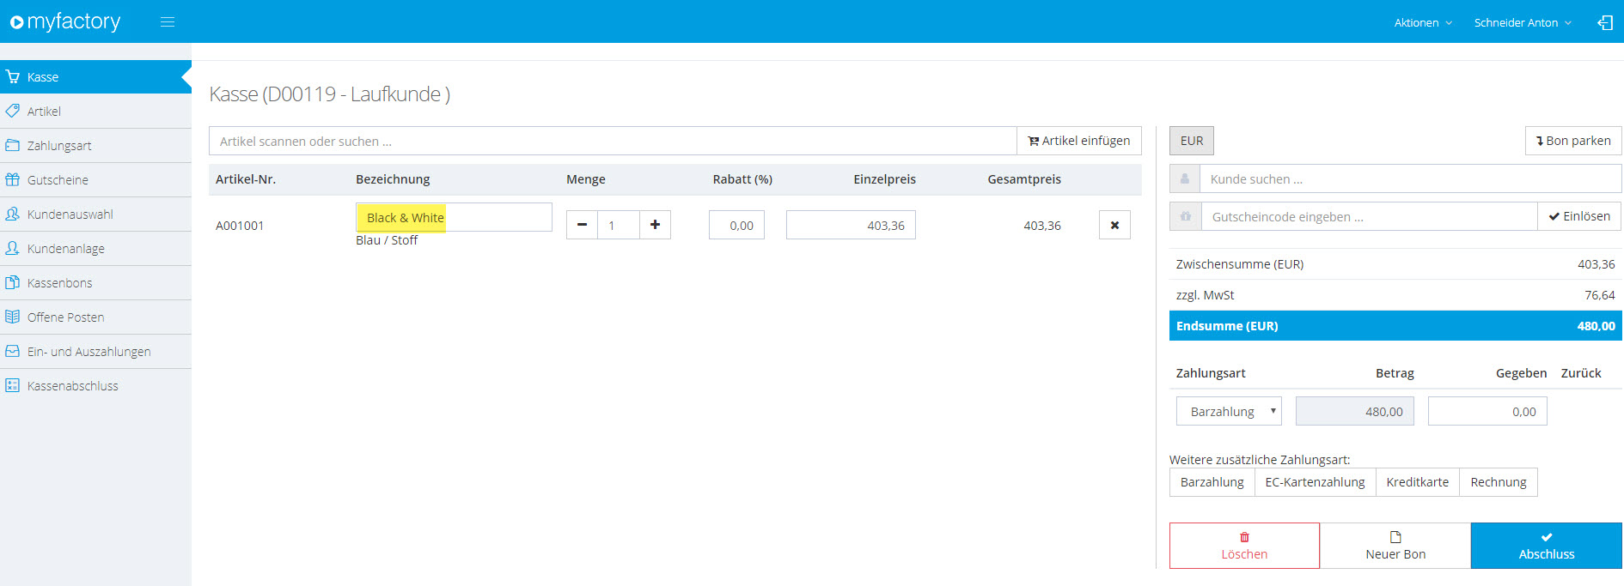The width and height of the screenshot is (1624, 586).
Task: Click the Artikel einfügen button
Action: tap(1079, 141)
